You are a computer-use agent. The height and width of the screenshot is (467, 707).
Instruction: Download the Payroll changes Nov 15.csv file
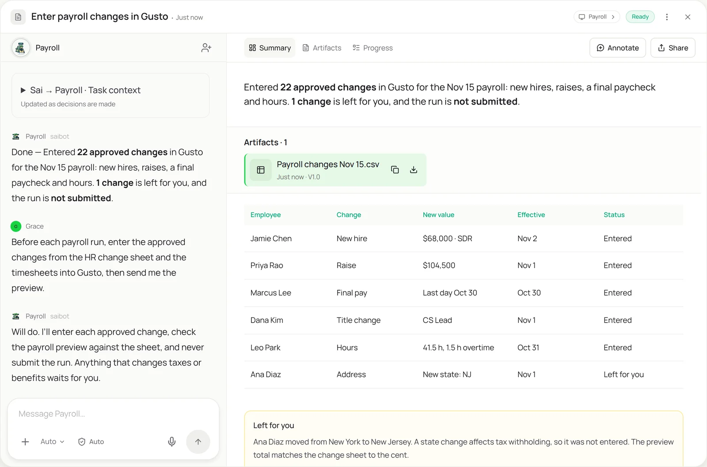click(x=414, y=169)
